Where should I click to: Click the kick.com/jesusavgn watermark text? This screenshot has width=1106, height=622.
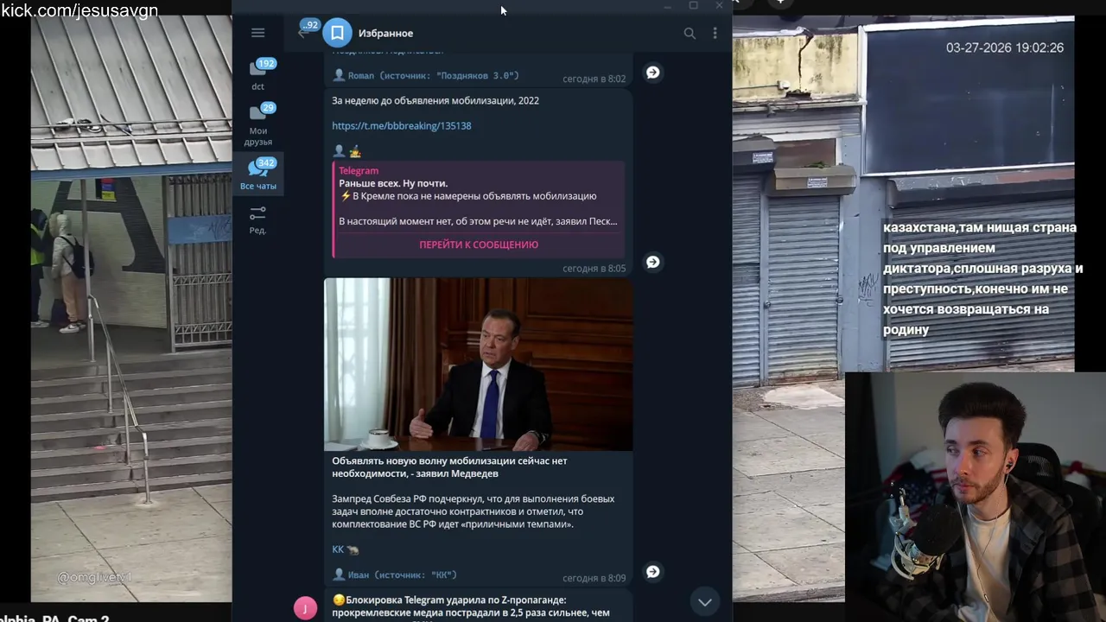pyautogui.click(x=79, y=10)
